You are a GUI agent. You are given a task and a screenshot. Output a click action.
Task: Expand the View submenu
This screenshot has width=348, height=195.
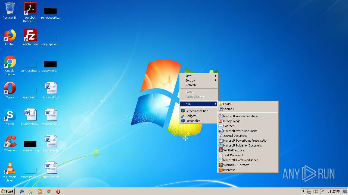[199, 76]
